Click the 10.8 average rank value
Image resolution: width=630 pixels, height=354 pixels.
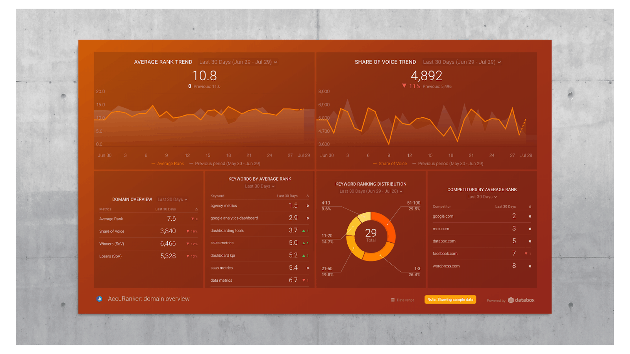click(x=204, y=76)
